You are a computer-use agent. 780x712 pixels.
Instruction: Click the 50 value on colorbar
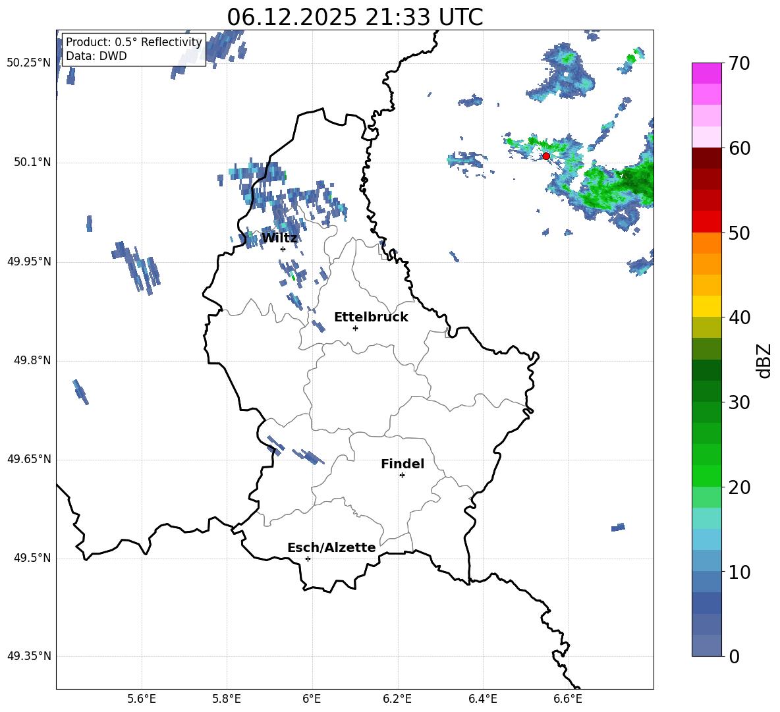(739, 233)
